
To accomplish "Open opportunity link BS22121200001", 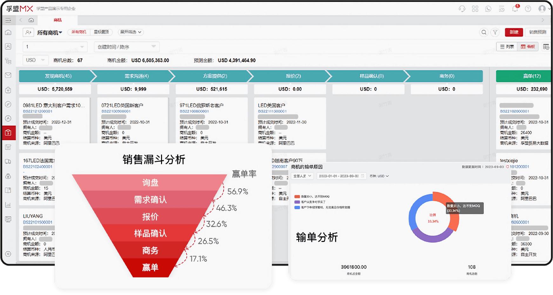I will [x=38, y=111].
